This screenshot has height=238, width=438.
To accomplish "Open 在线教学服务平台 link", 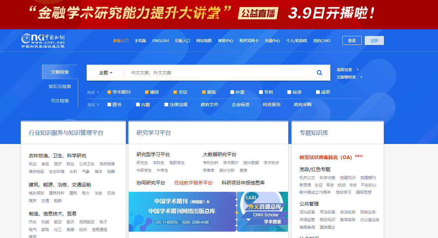I will click(x=193, y=183).
